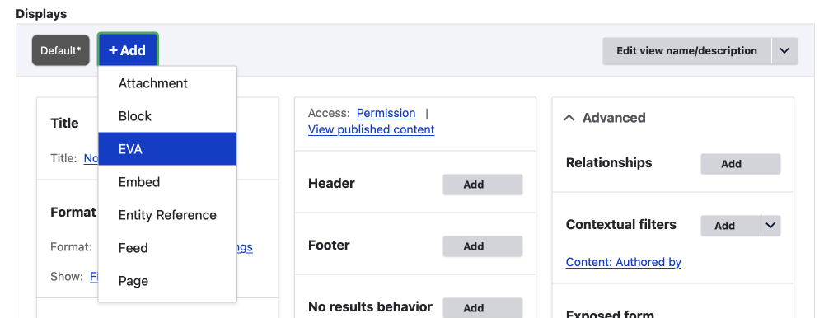Screen dimensions: 824x318
Task: Click Edit view name/description button
Action: click(687, 51)
